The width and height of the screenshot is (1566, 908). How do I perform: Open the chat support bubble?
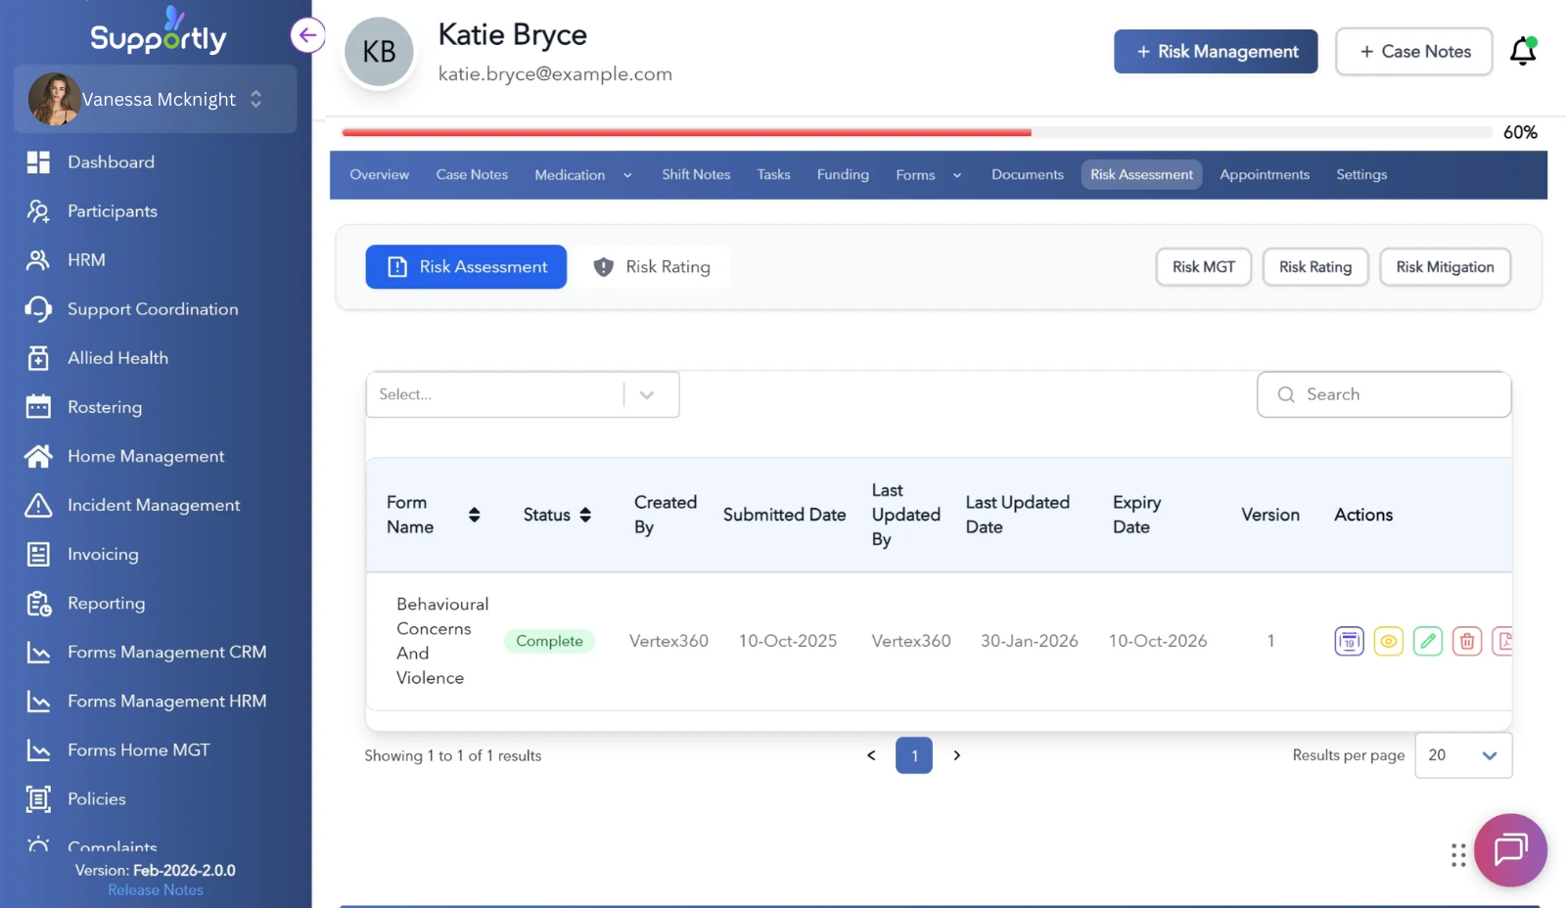coord(1510,849)
